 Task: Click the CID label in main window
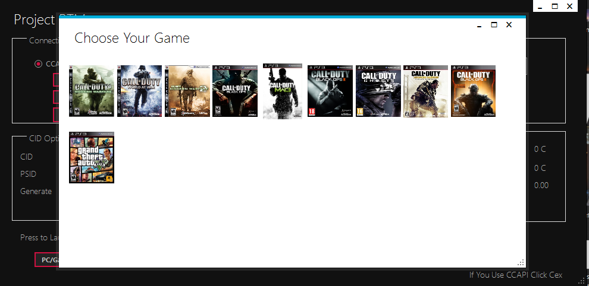[26, 157]
